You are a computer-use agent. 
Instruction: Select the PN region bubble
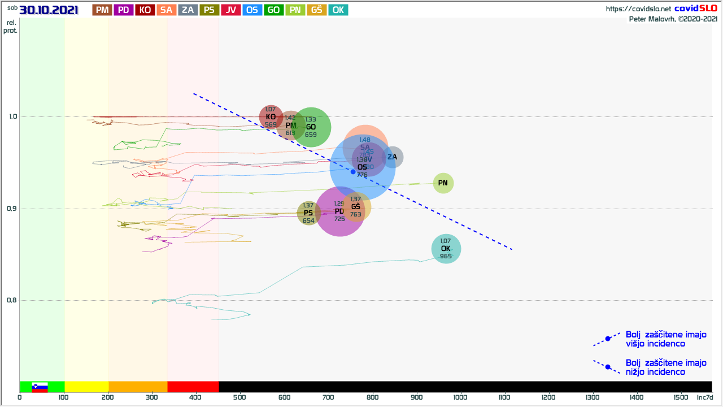tap(443, 183)
